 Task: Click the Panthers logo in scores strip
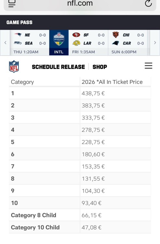click(x=115, y=43)
